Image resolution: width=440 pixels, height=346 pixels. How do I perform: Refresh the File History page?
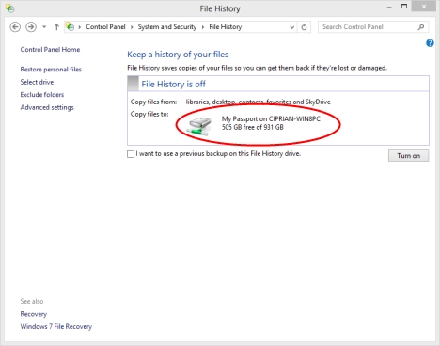pos(304,27)
